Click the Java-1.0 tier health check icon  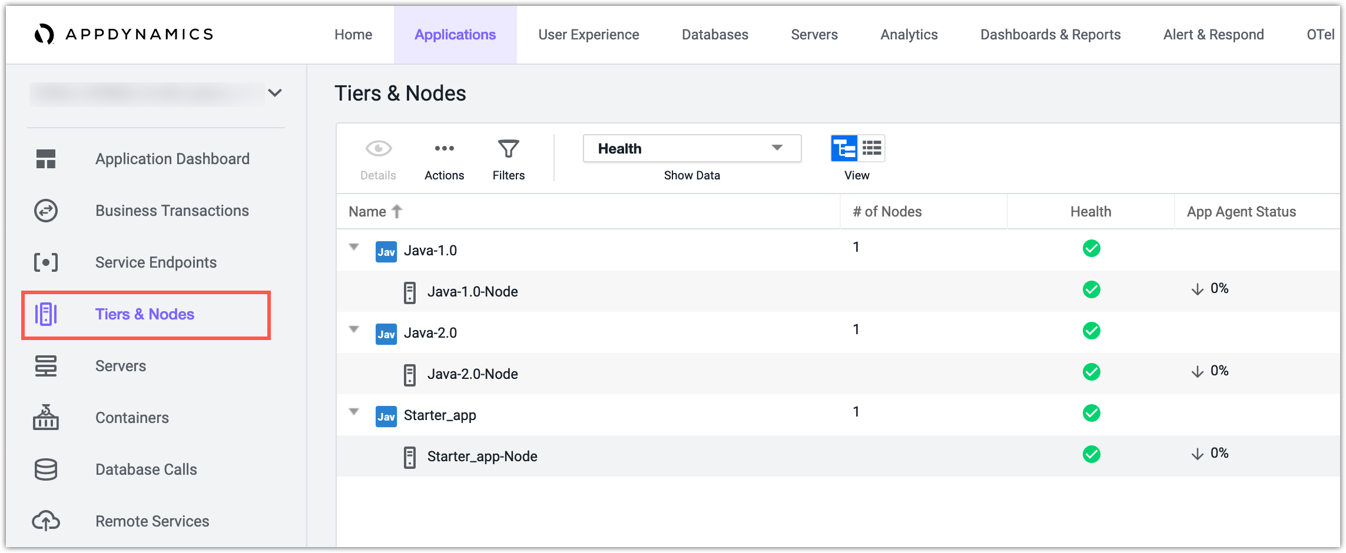[1092, 248]
